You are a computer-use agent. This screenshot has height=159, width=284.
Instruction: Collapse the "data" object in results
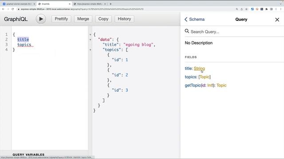(90, 40)
